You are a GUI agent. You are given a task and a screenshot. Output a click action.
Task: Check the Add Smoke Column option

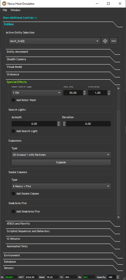click(13, 194)
